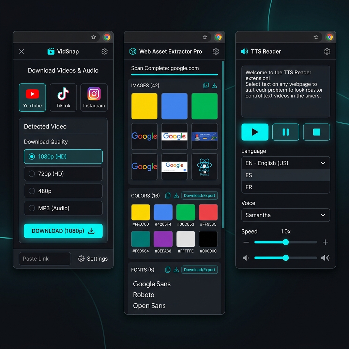This screenshot has width=349, height=349.
Task: Play the text-to-speech reading
Action: coord(255,132)
